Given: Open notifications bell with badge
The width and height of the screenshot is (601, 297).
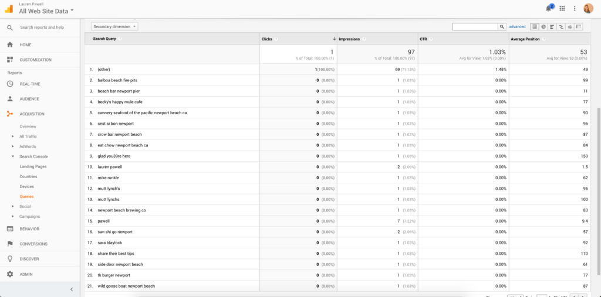Looking at the screenshot, I should 549,8.
